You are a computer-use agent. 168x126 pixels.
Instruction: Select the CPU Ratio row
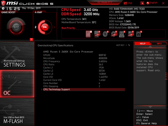pos(84,64)
